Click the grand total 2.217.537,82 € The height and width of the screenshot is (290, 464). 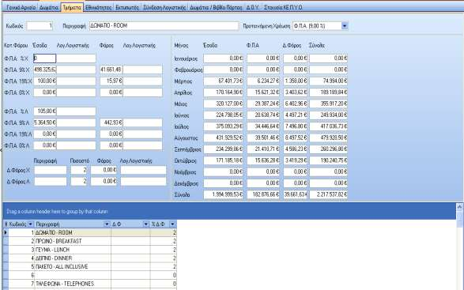[328, 194]
